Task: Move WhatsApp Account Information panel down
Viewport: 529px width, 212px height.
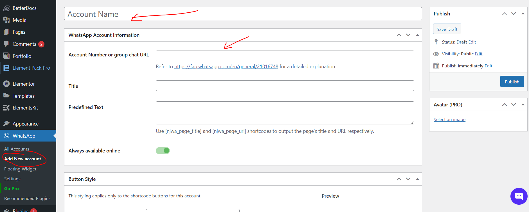Action: pos(408,35)
